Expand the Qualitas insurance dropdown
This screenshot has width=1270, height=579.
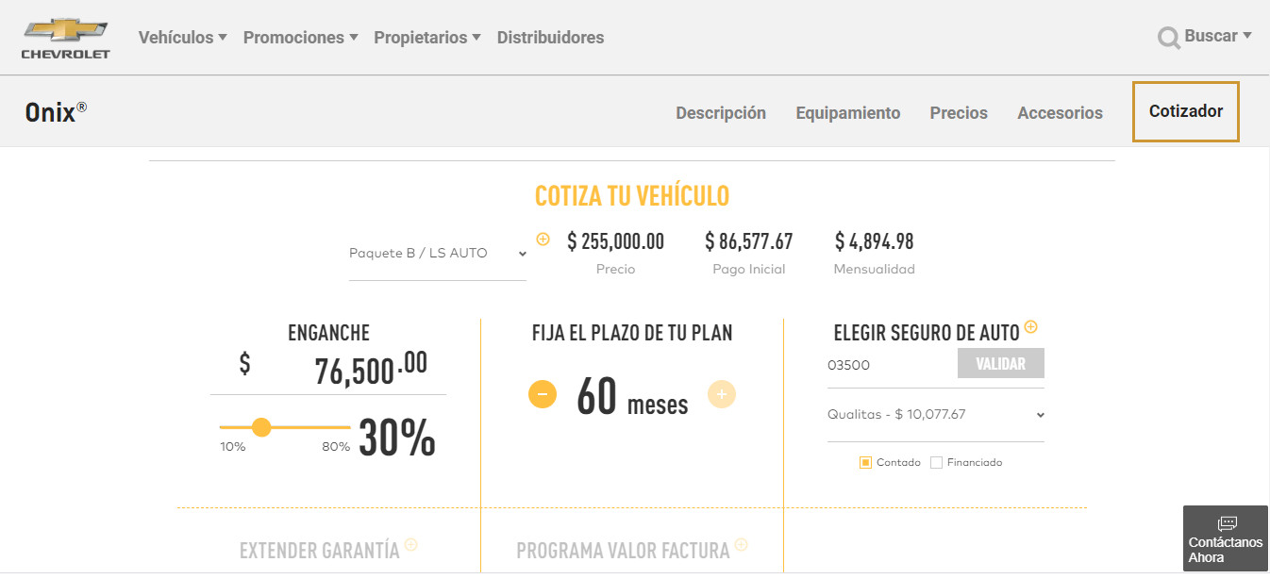pos(935,414)
